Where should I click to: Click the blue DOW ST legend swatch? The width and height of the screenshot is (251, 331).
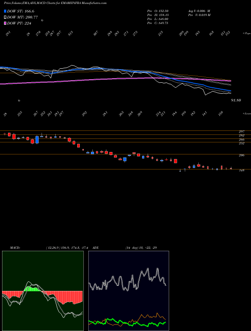[5, 11]
